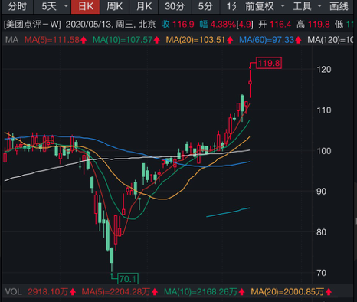Click the opening price 116.4
This screenshot has height=302, width=357.
[x=280, y=25]
